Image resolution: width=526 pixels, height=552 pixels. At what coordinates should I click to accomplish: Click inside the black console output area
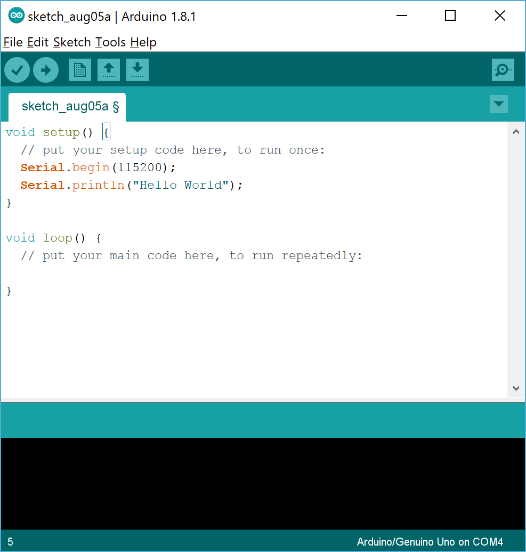(263, 484)
